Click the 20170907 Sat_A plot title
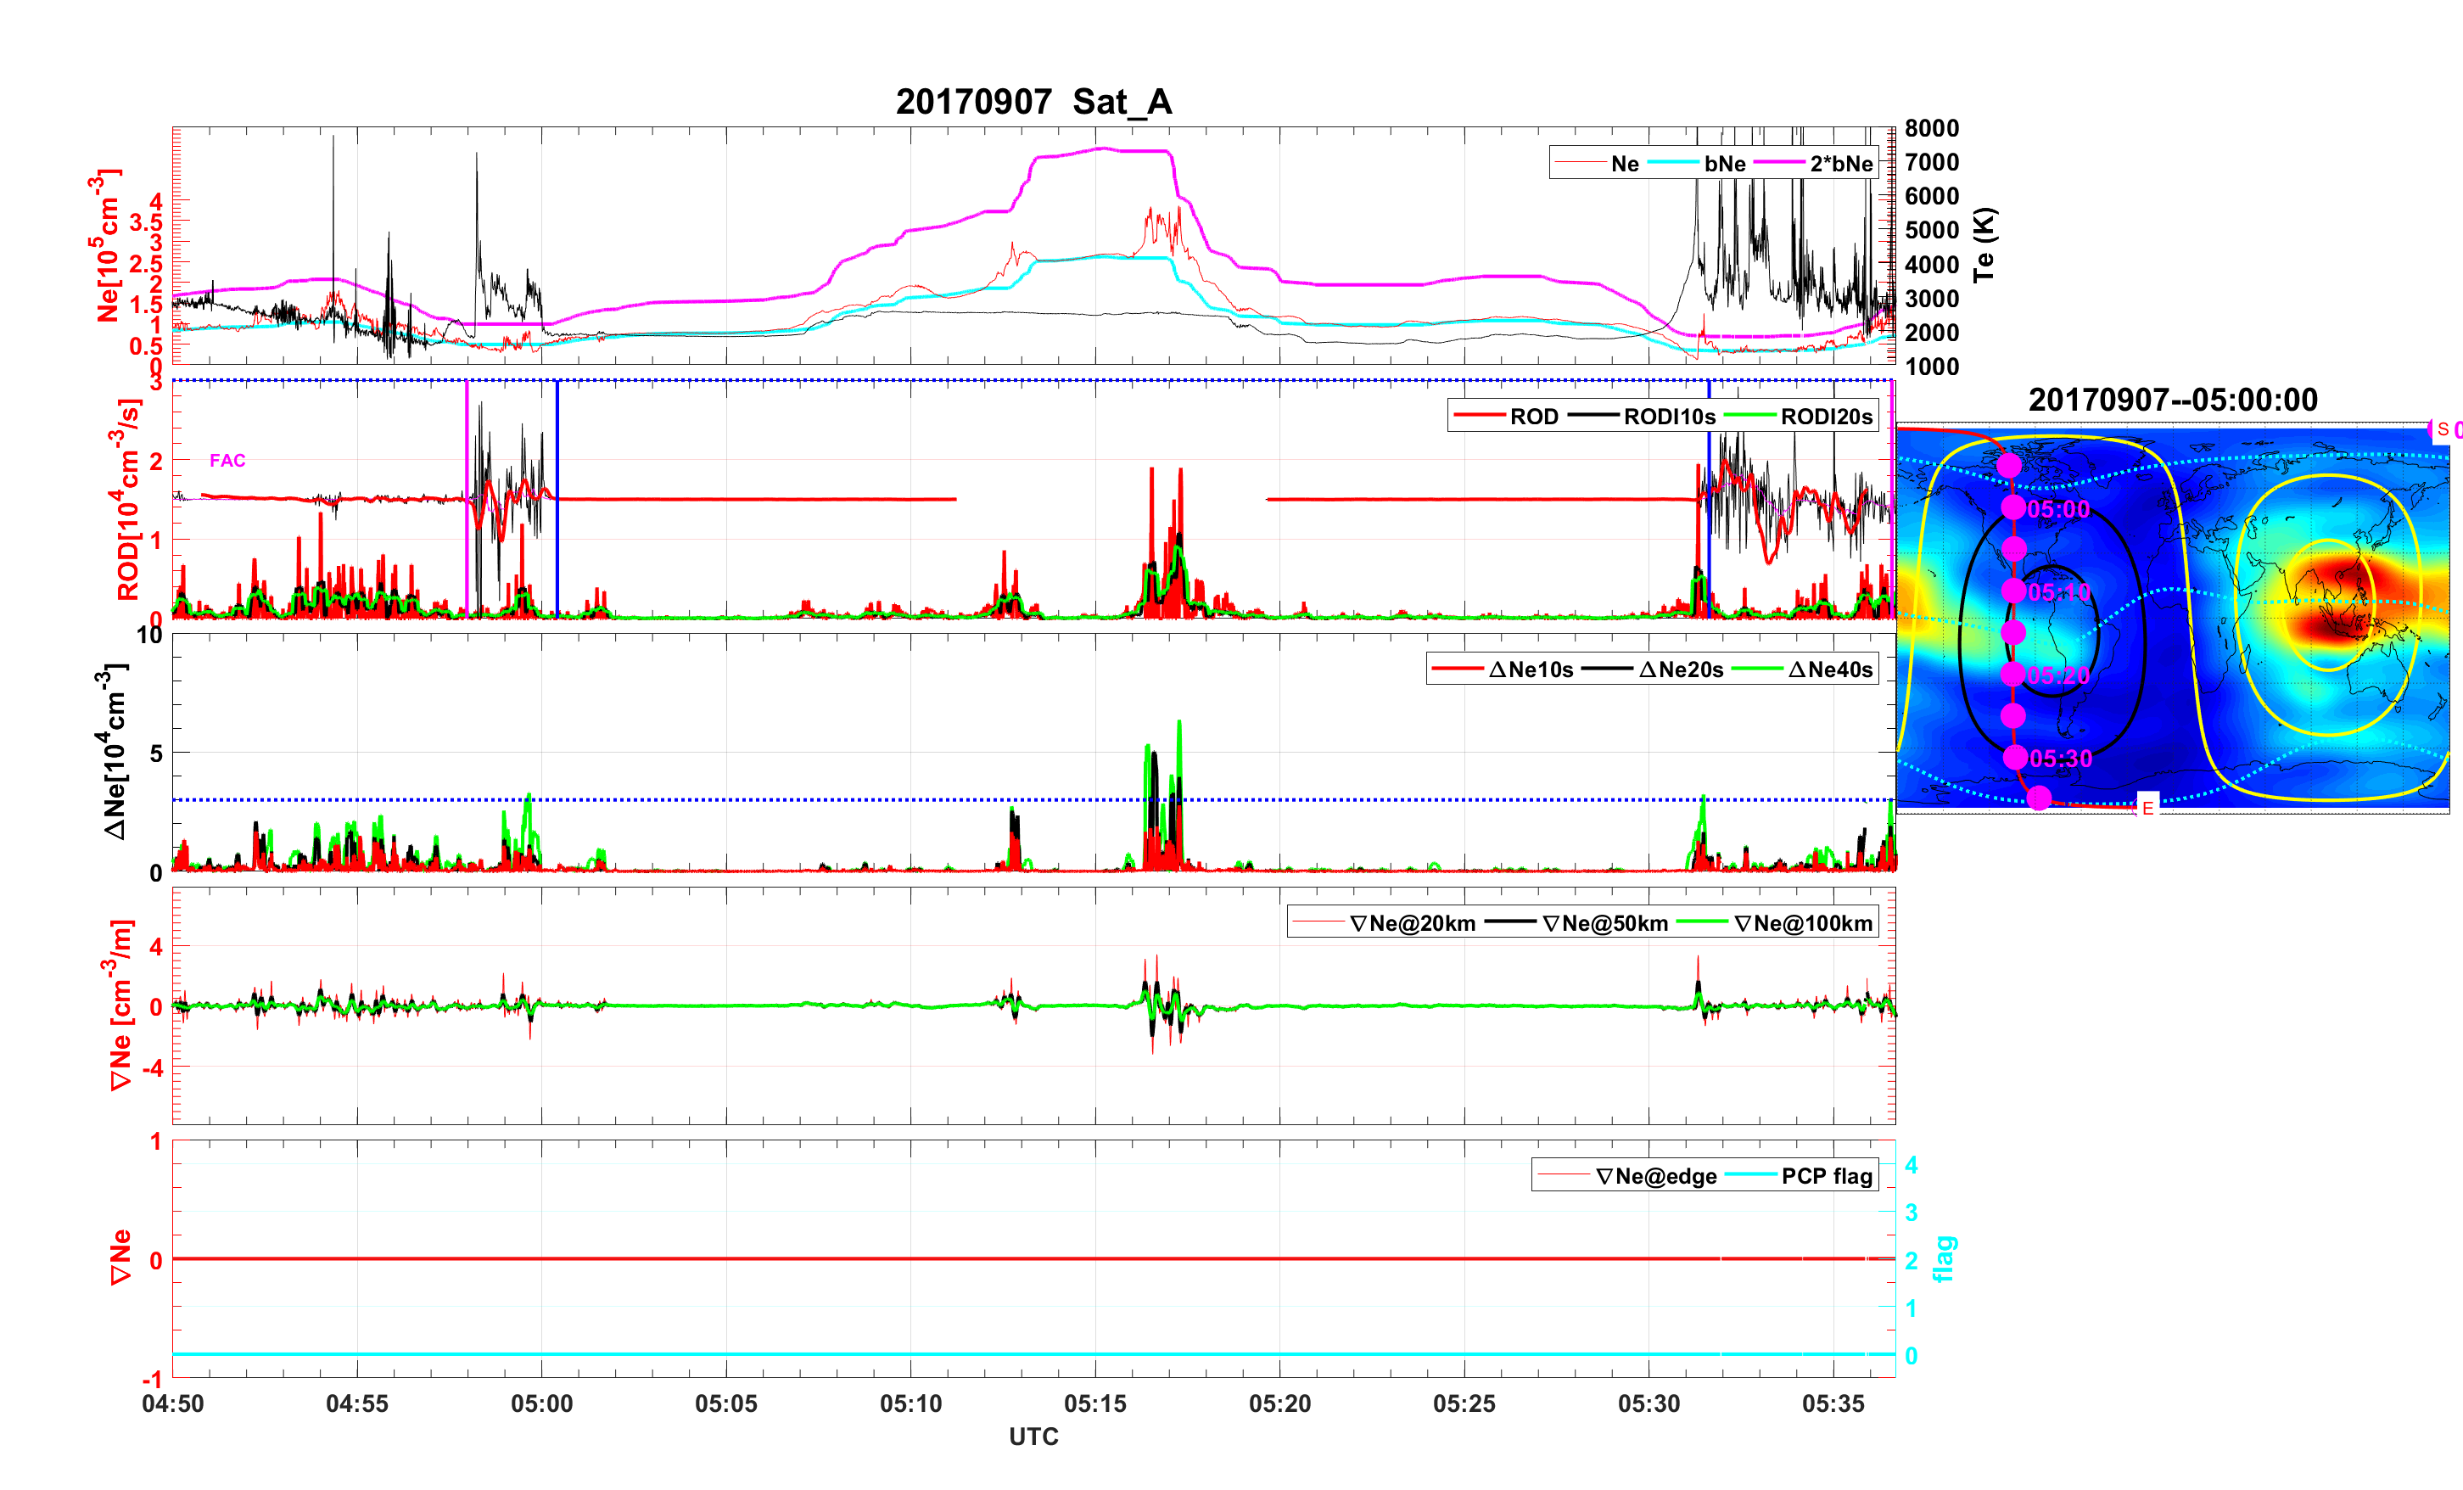This screenshot has width=2463, height=1490. 1033,101
